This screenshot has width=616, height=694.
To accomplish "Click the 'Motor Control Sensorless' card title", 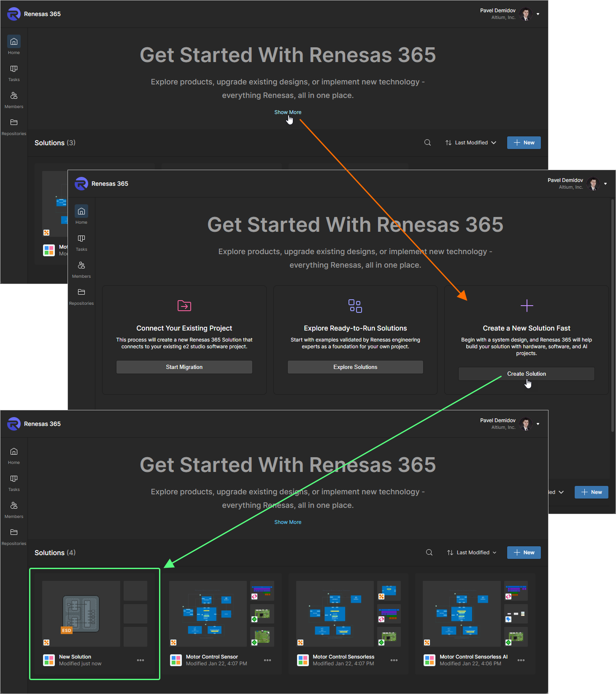I will tap(343, 657).
